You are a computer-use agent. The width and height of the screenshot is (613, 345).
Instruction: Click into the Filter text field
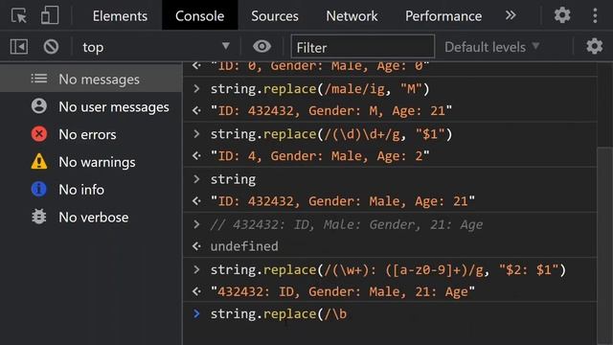[363, 47]
